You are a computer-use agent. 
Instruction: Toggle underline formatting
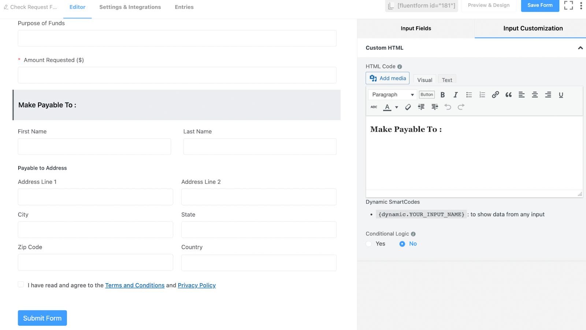[561, 95]
